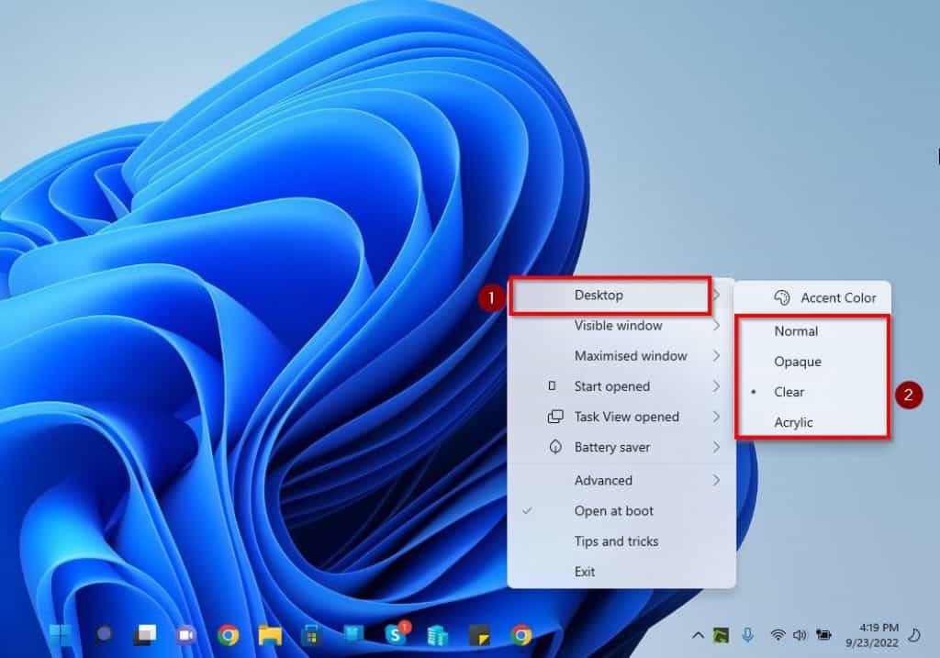Click the Battery saver leaf icon
Screen dimensions: 940x658
(x=555, y=447)
